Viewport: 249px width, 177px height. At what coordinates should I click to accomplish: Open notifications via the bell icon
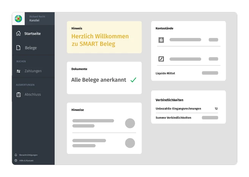coord(16,155)
